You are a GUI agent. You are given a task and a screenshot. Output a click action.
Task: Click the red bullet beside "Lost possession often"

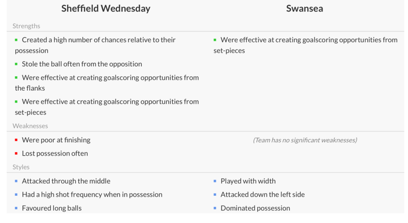point(17,153)
